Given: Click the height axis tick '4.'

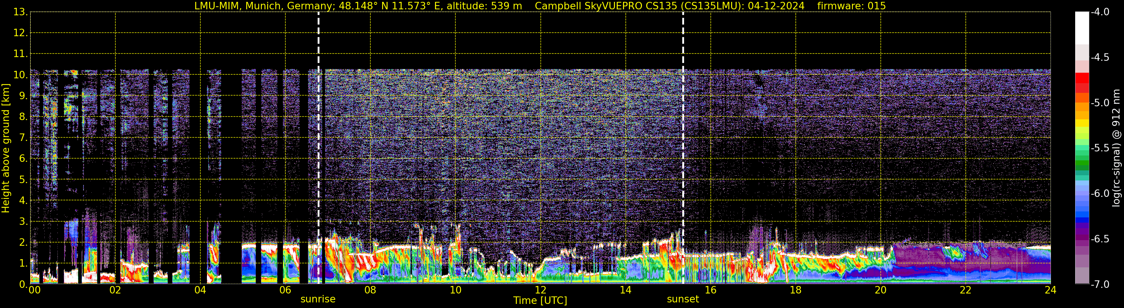Looking at the screenshot, I should click(x=23, y=201).
